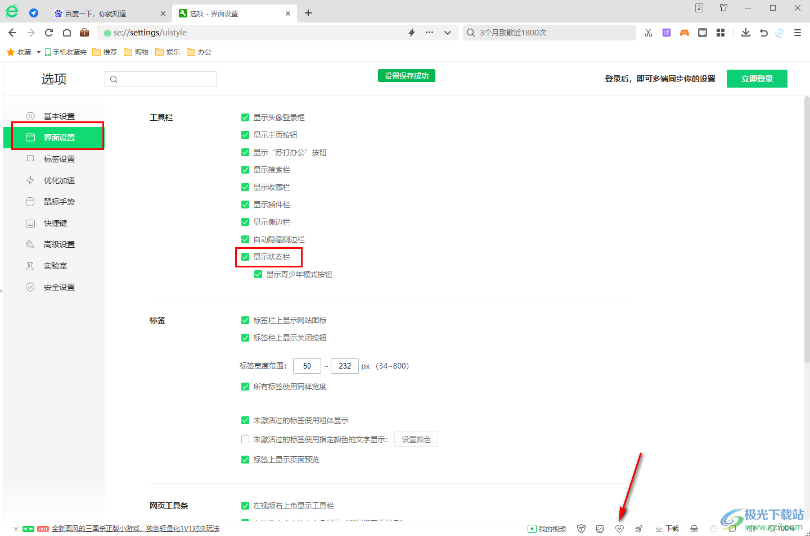The height and width of the screenshot is (536, 810).
Task: Toggle 显示收藏栏 checkbox
Action: tap(245, 187)
